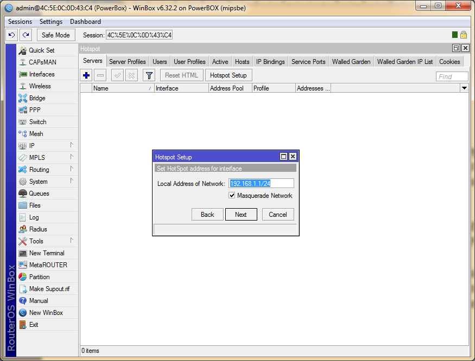The height and width of the screenshot is (361, 475).
Task: Click the blue plus Add server icon
Action: click(86, 75)
